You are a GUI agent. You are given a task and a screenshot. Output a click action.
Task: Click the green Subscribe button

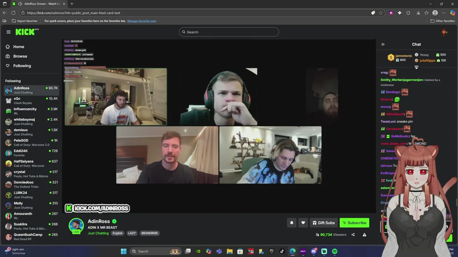tap(354, 223)
